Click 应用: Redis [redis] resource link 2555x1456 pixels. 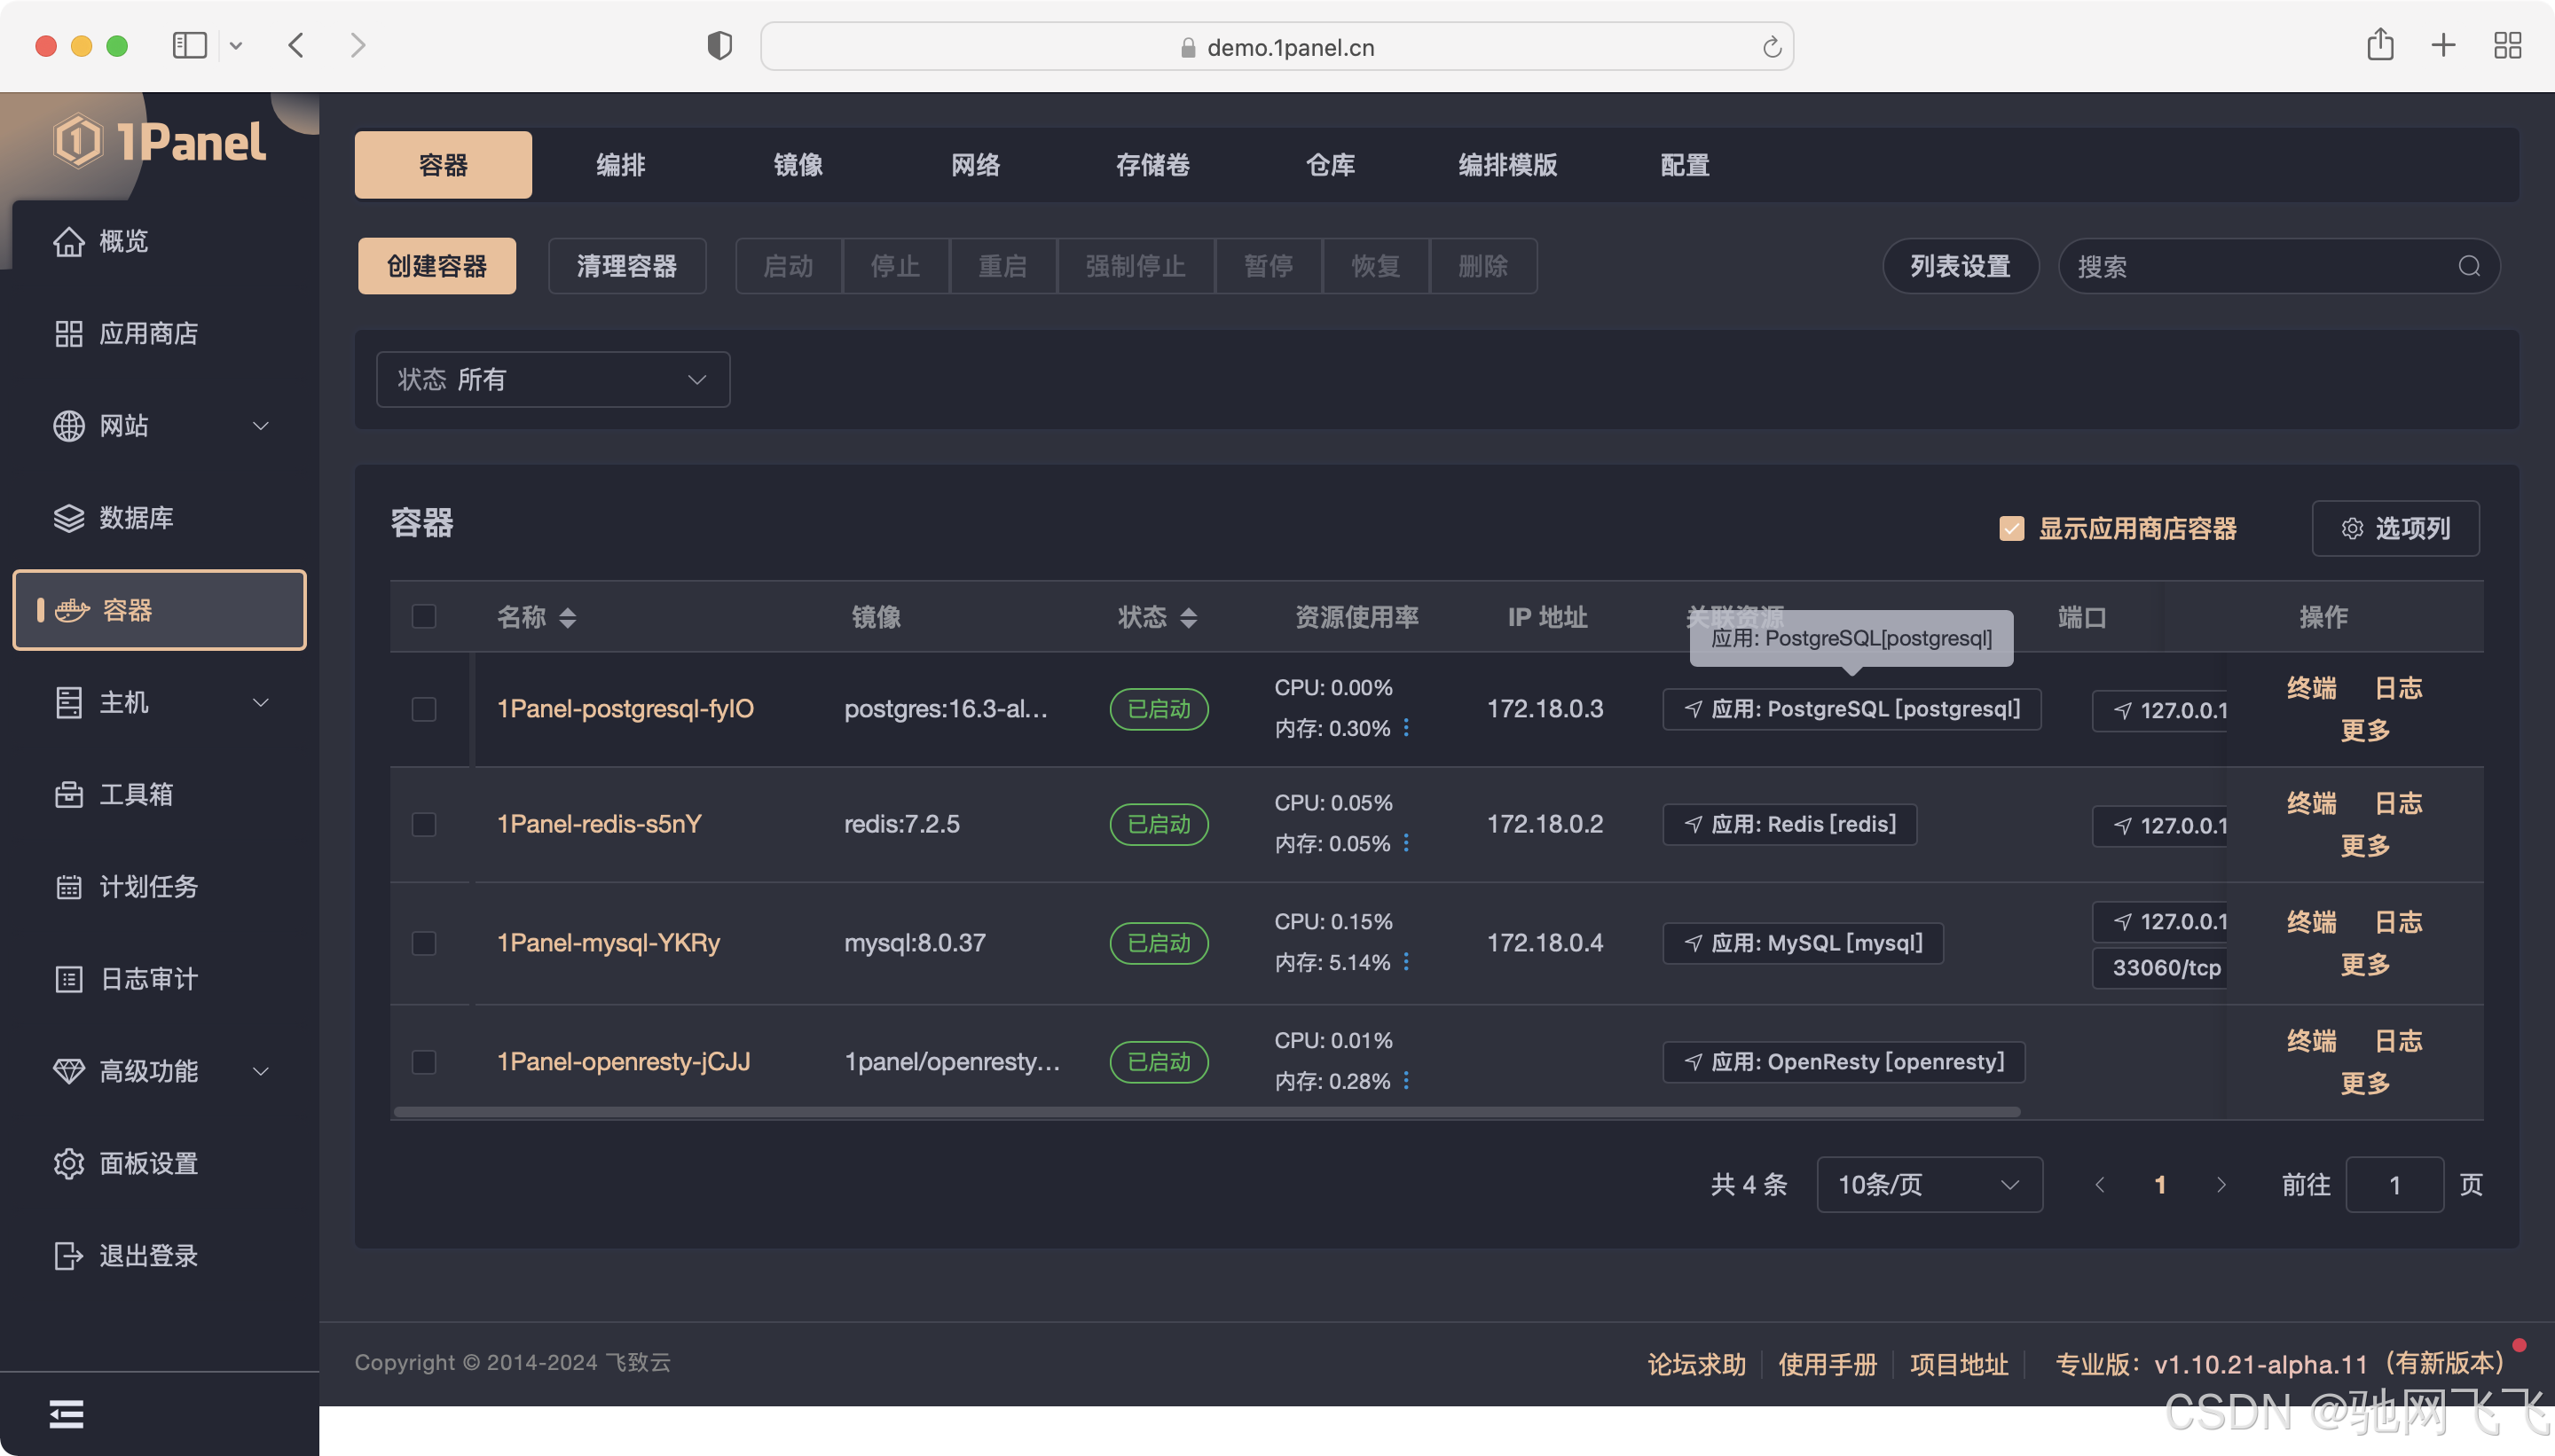[x=1789, y=824]
